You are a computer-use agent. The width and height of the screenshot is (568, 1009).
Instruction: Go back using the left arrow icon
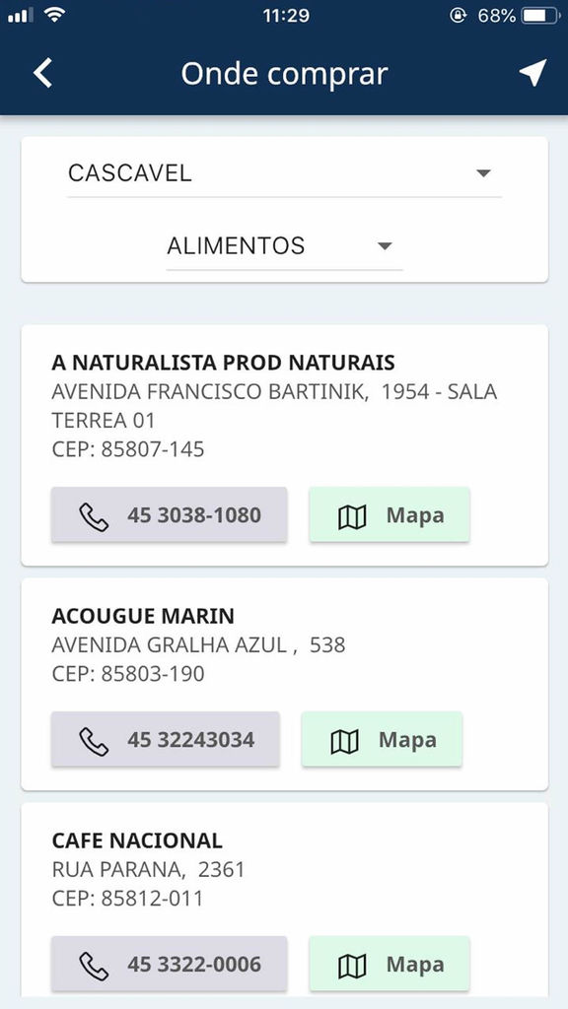(42, 73)
